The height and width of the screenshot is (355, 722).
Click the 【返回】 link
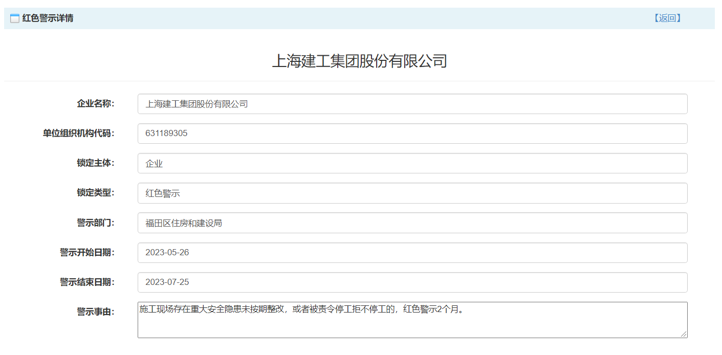pos(668,18)
